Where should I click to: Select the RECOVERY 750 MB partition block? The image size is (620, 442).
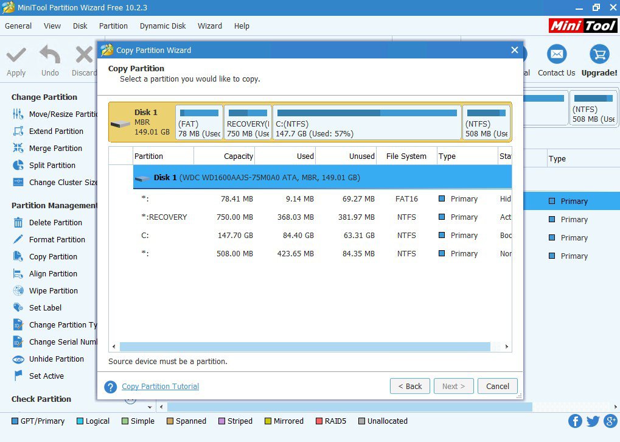pyautogui.click(x=248, y=122)
